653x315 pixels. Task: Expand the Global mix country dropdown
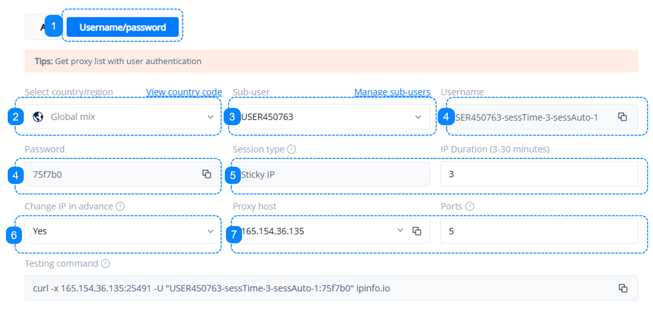[211, 117]
